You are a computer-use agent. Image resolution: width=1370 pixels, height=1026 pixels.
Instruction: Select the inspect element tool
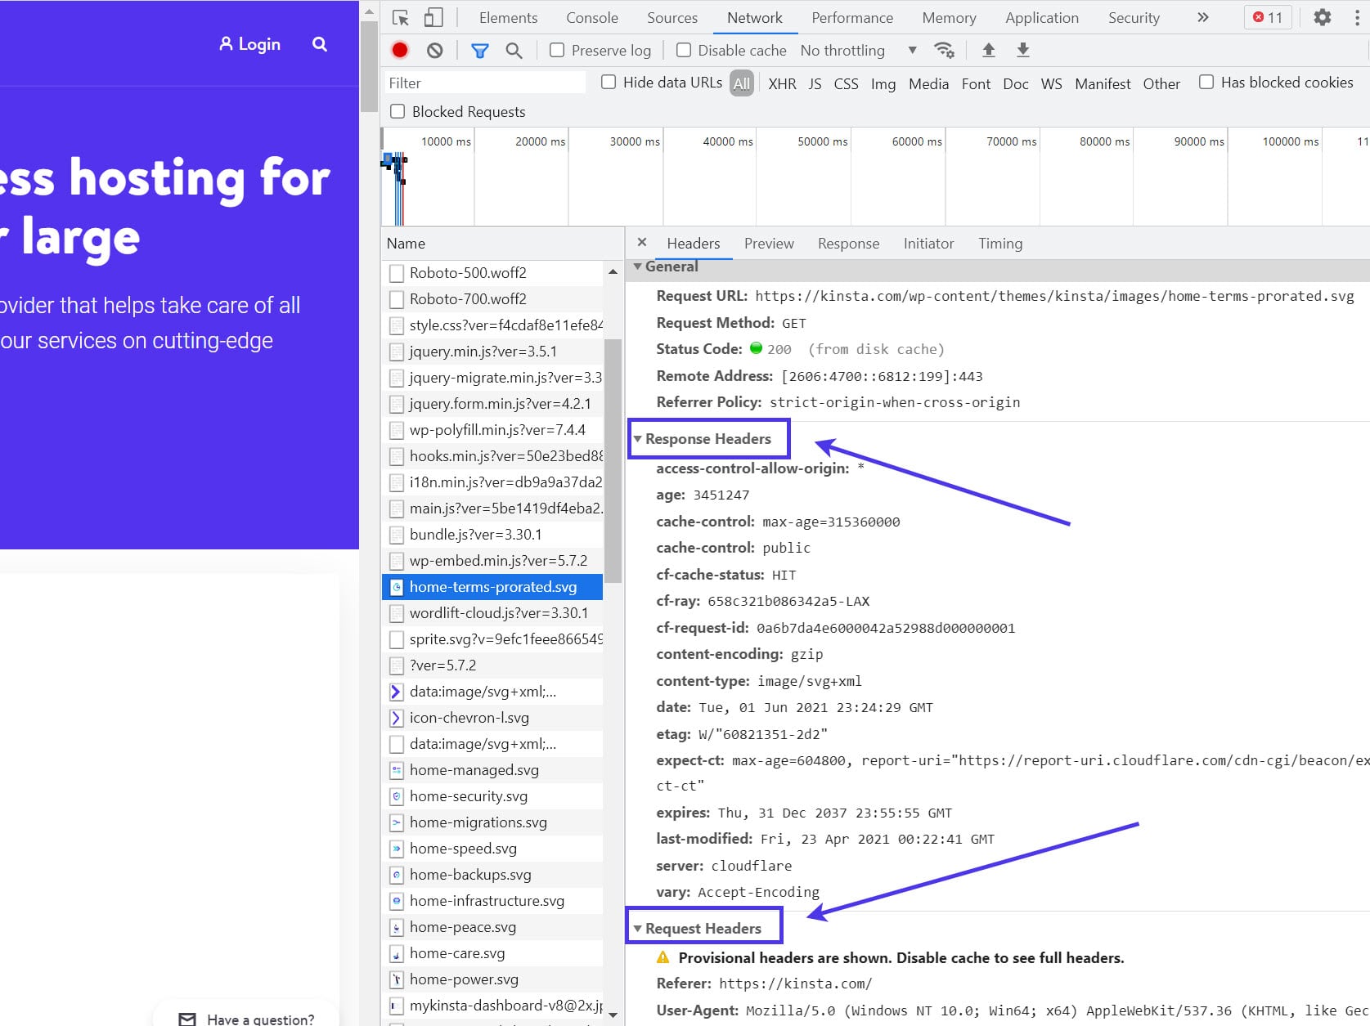click(x=400, y=16)
